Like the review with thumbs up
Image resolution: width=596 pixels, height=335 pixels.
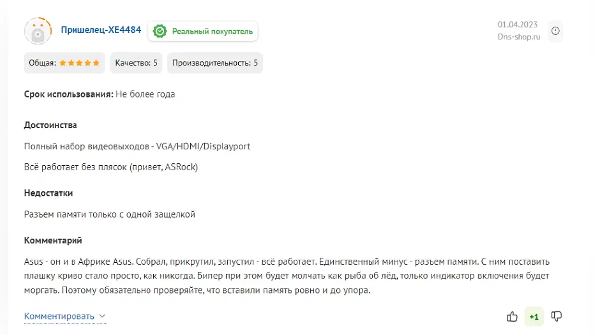coord(512,316)
